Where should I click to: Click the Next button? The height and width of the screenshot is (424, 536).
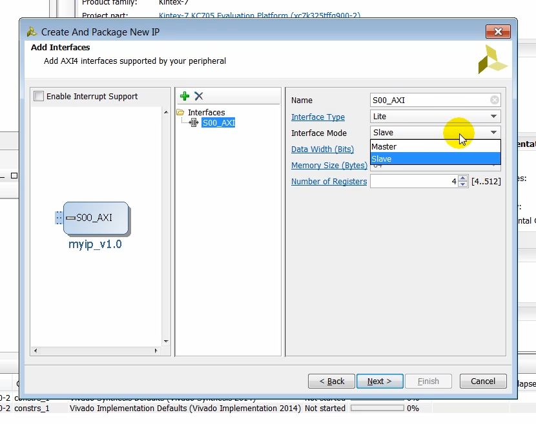tap(380, 381)
